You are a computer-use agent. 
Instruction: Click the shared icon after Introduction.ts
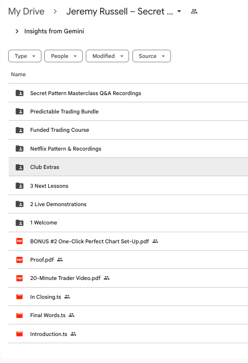(x=73, y=334)
